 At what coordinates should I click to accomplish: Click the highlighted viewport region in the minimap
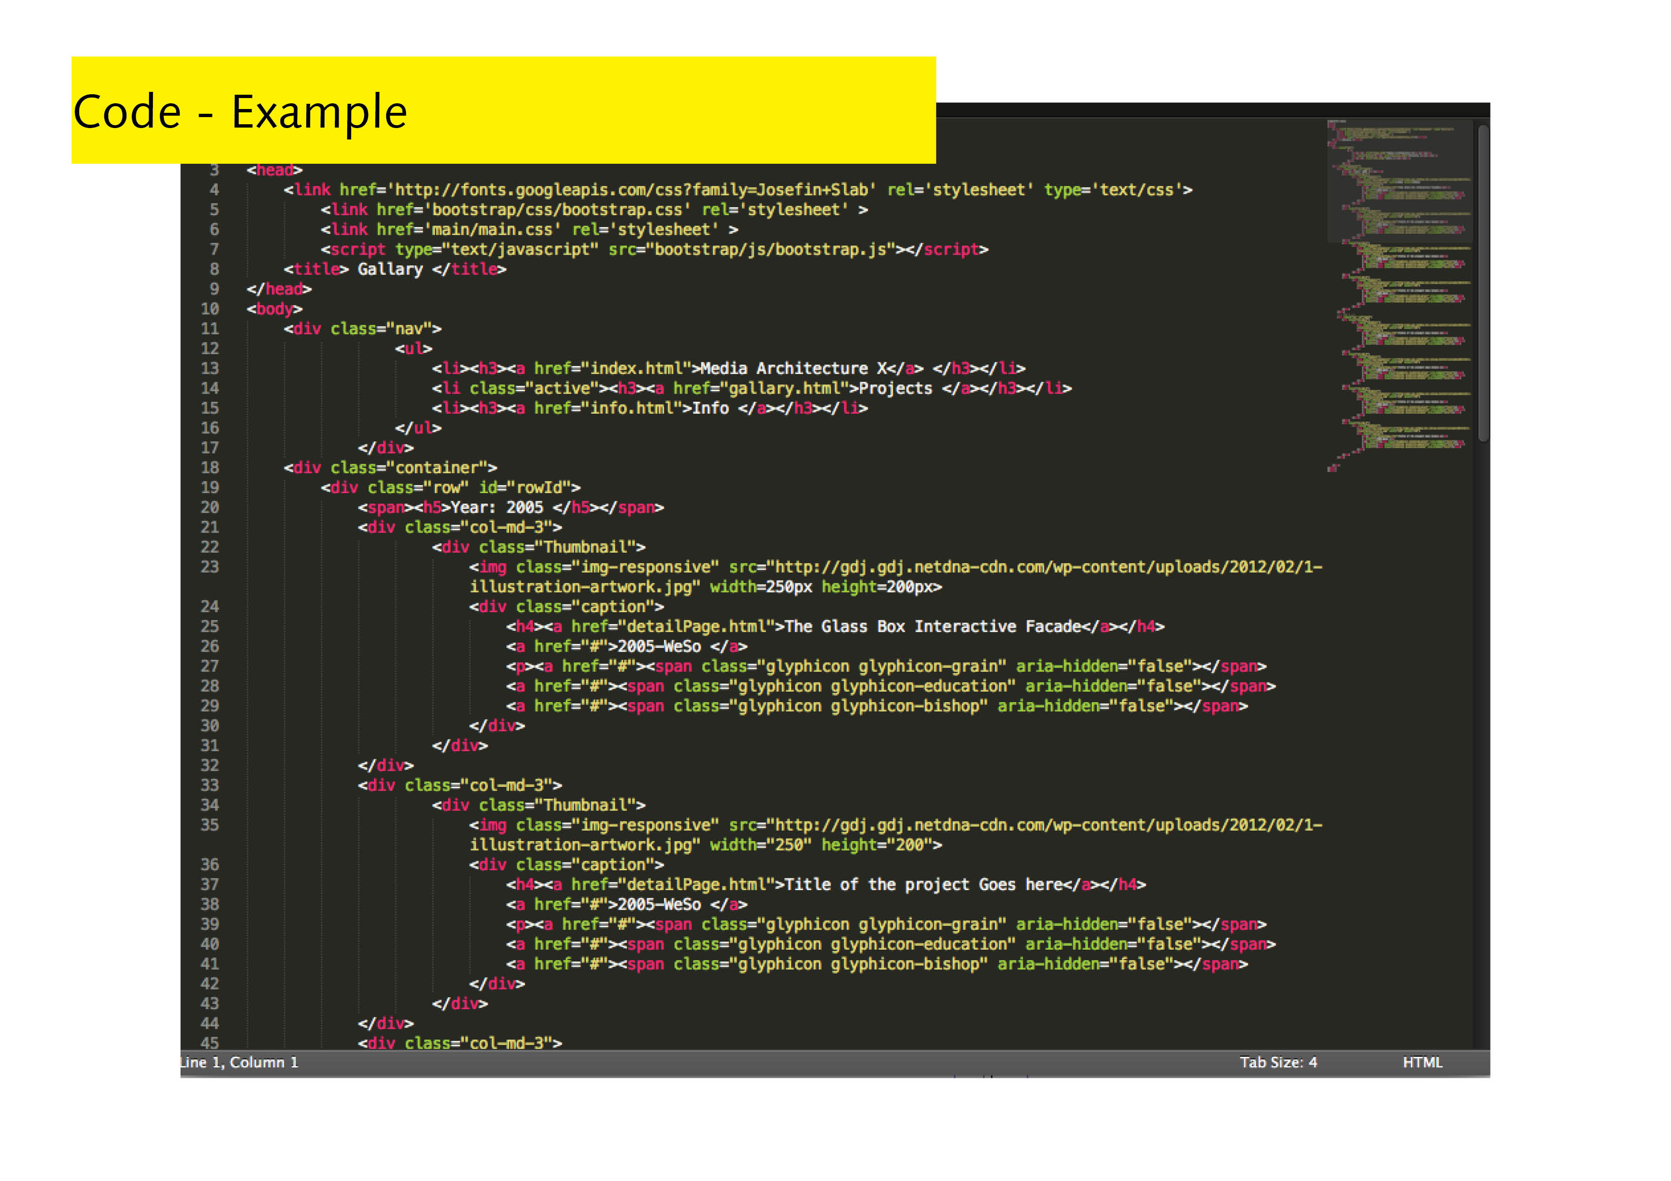(1399, 182)
